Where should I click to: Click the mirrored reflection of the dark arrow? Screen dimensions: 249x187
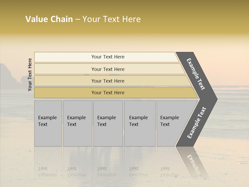(192, 162)
